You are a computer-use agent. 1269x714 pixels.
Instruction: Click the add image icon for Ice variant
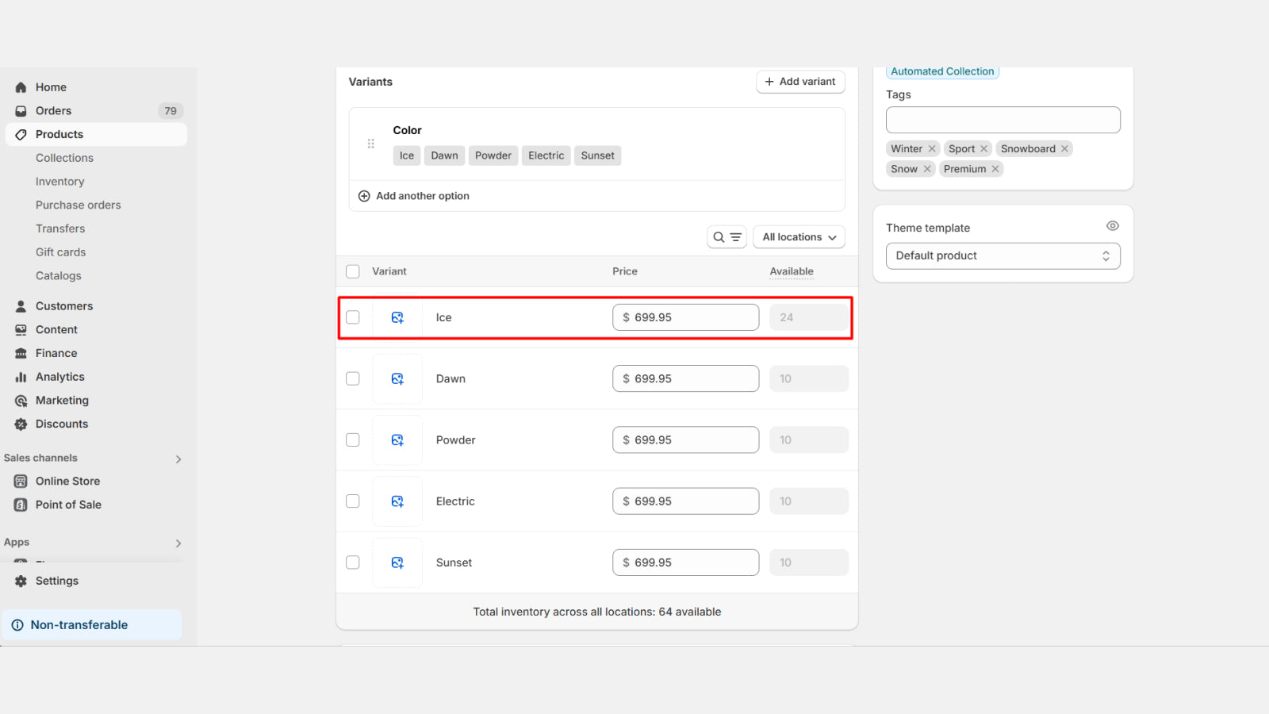point(397,317)
